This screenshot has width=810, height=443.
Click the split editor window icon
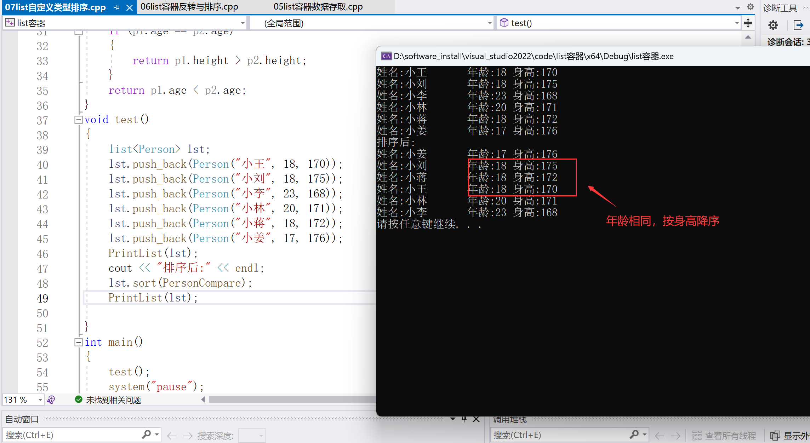tap(748, 23)
